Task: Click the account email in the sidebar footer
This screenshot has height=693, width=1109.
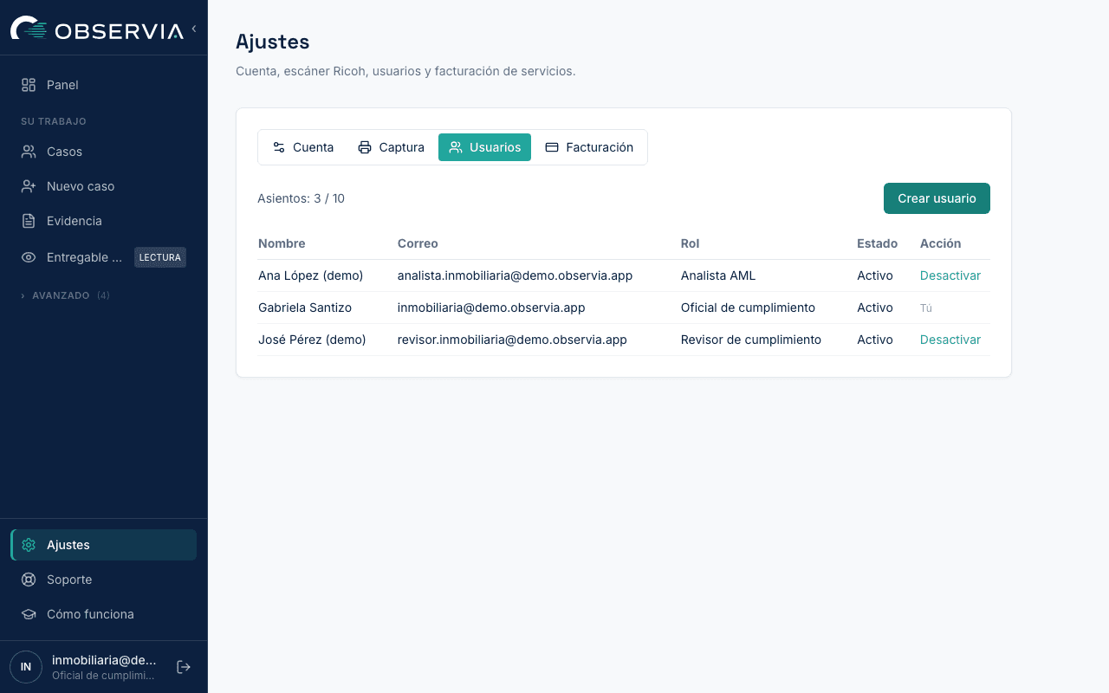Action: coord(104,660)
